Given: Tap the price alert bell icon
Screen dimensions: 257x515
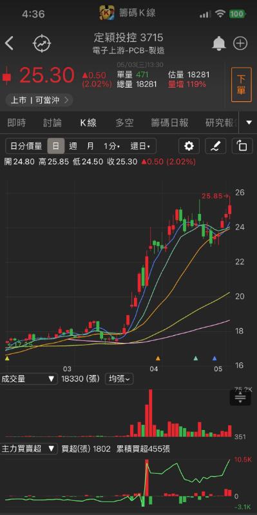Looking at the screenshot, I should (219, 43).
